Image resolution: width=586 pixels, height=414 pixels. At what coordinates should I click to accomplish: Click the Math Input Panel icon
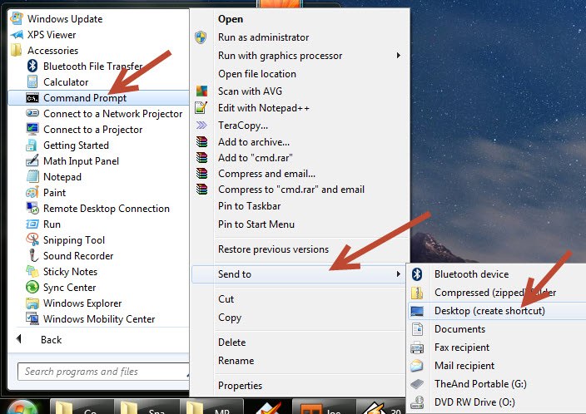pyautogui.click(x=32, y=160)
